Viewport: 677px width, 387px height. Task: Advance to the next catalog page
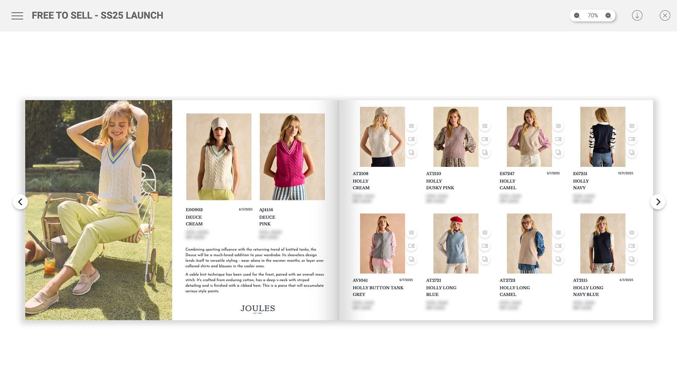[x=657, y=202]
